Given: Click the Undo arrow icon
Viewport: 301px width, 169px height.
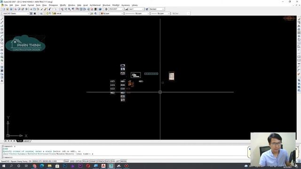Looking at the screenshot, I should coord(50,9).
